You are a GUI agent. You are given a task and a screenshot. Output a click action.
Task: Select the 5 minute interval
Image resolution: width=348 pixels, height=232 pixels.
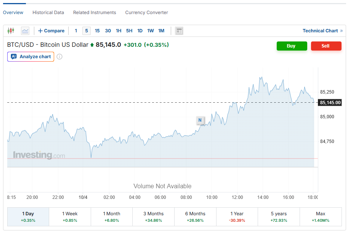pos(87,31)
